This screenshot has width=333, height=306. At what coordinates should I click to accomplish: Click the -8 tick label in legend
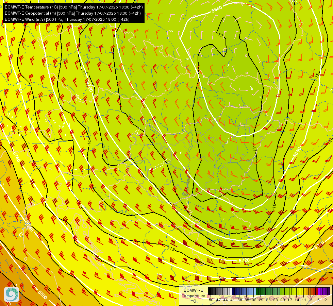click(311, 300)
